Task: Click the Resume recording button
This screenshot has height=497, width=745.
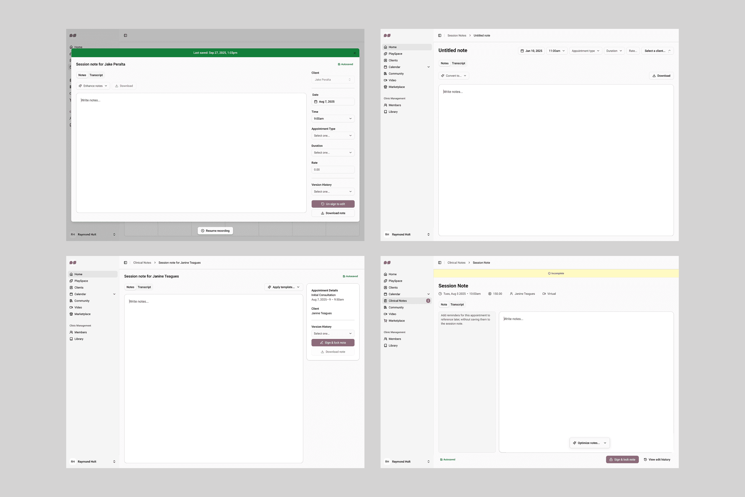Action: point(215,231)
